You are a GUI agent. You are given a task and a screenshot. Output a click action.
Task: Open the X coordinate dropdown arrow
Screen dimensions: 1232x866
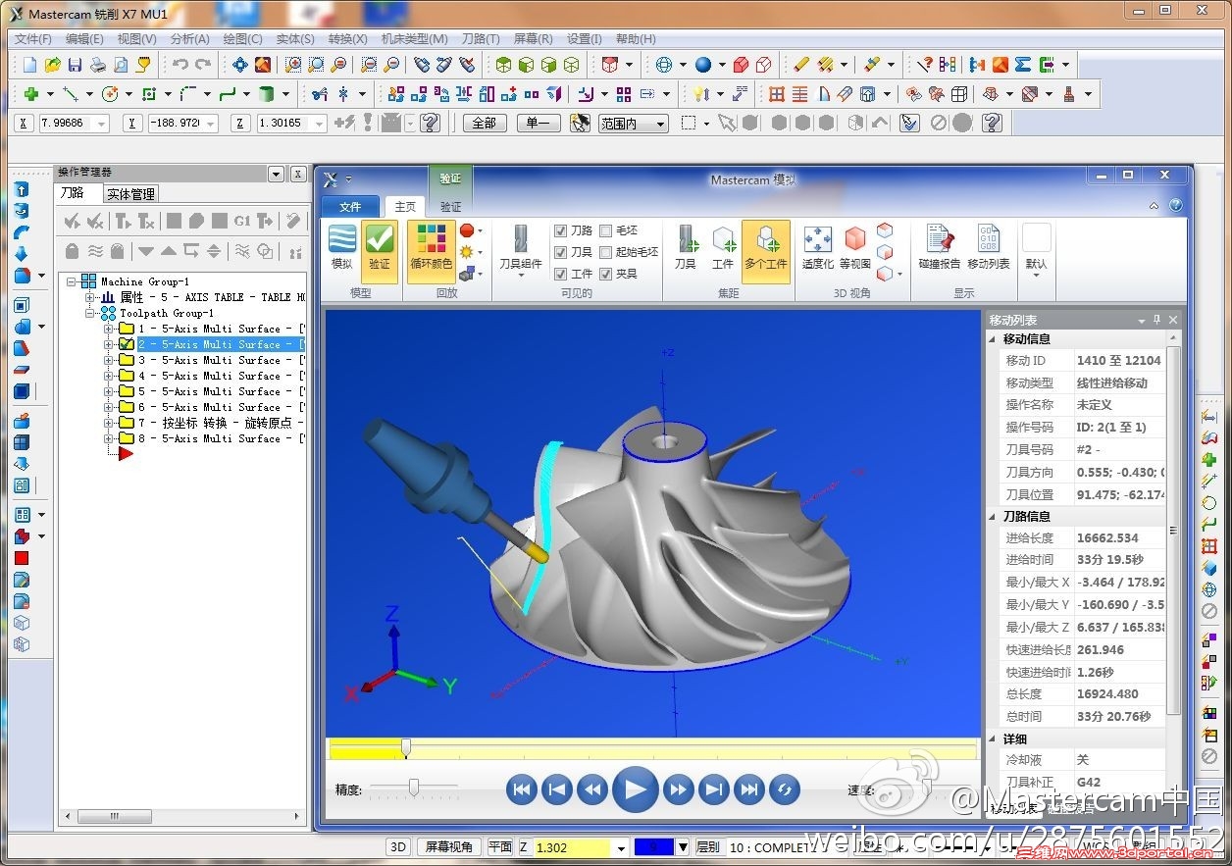[101, 124]
